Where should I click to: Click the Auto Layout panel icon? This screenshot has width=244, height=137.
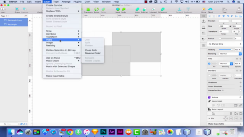coord(209,109)
